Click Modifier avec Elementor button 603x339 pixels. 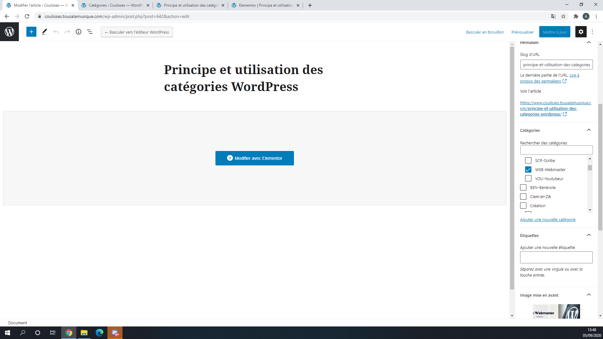point(254,158)
